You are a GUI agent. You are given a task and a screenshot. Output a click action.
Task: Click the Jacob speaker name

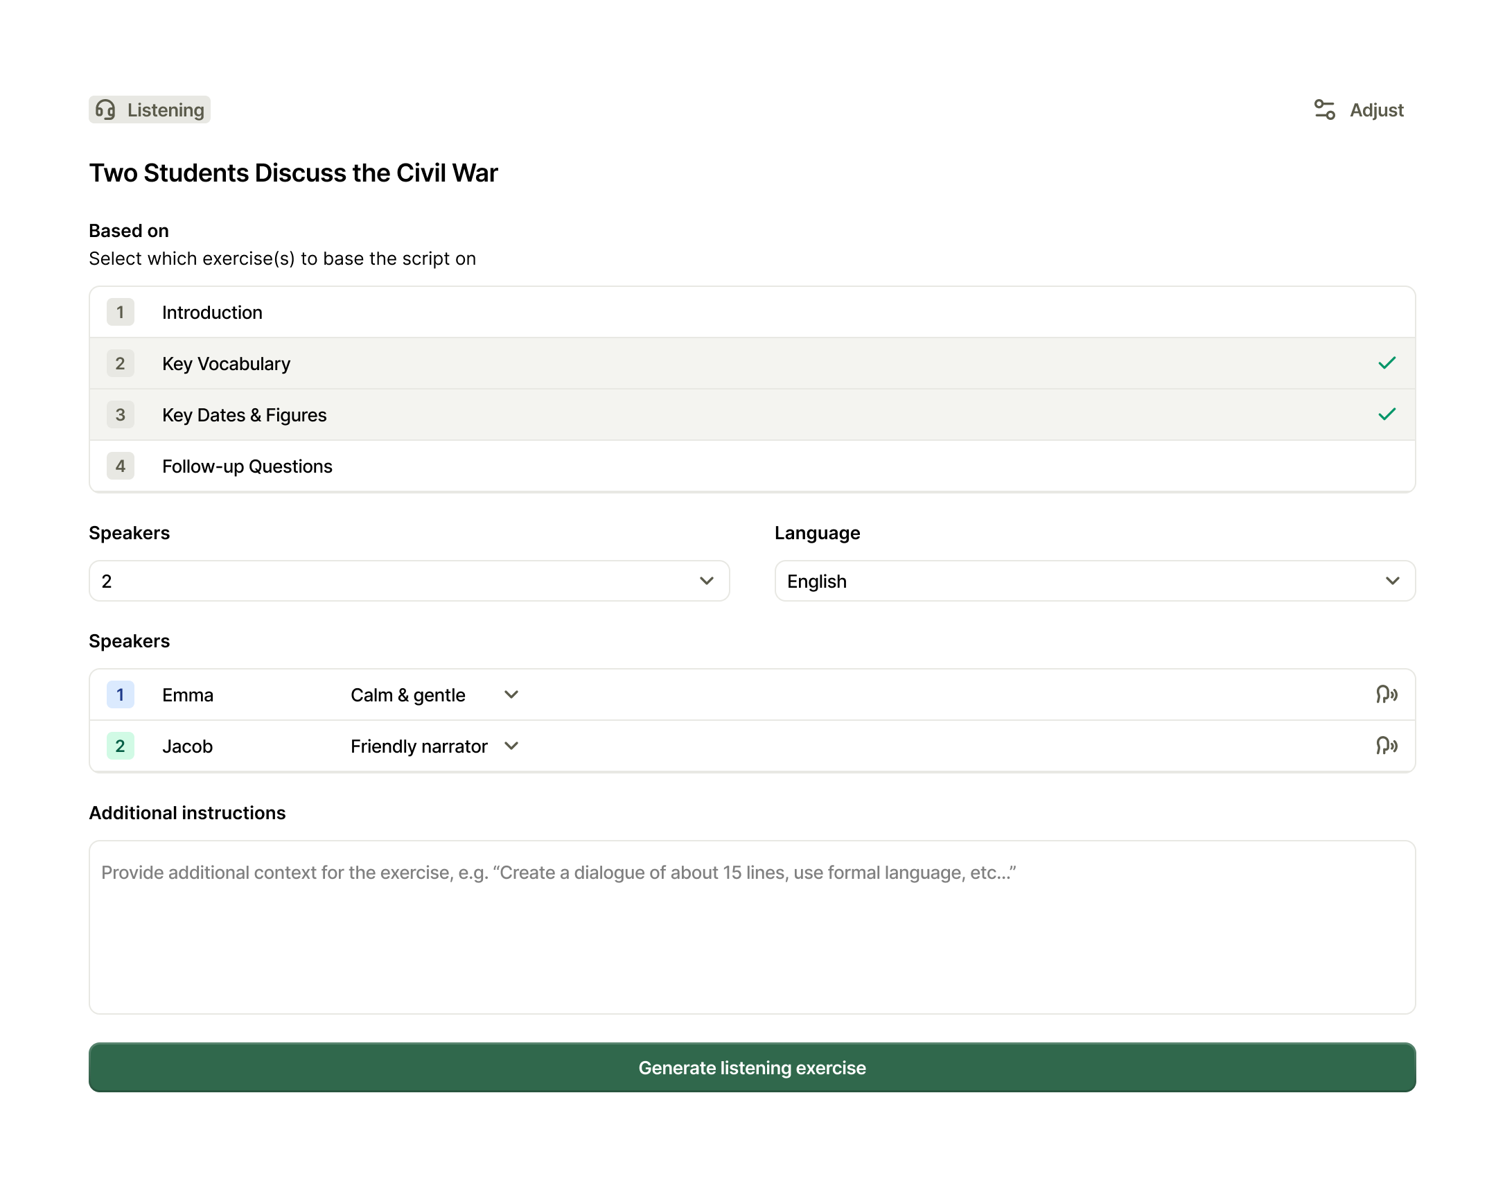click(x=187, y=746)
